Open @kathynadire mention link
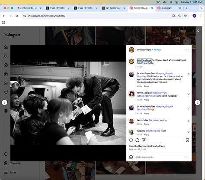The height and width of the screenshot is (180, 205). (x=153, y=131)
